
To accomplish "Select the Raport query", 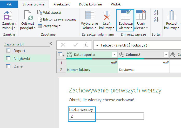I will coord(19,51).
